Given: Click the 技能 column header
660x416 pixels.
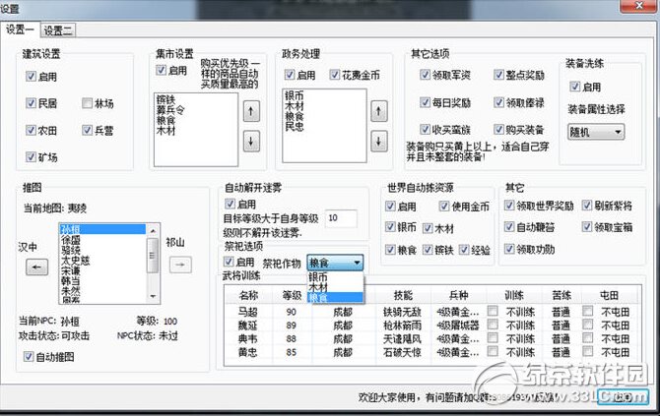Looking at the screenshot, I should 403,295.
